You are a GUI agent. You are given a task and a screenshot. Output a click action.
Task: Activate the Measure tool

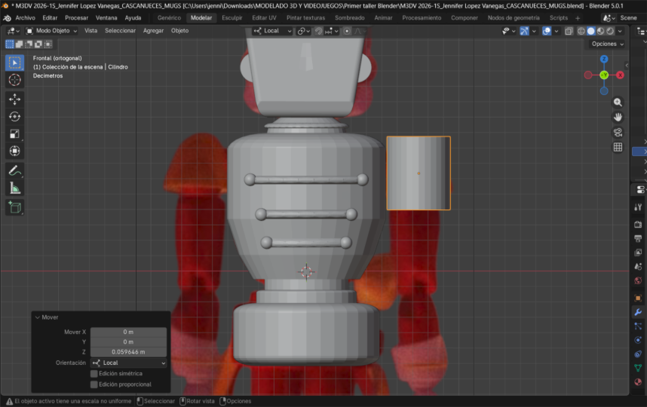click(14, 188)
